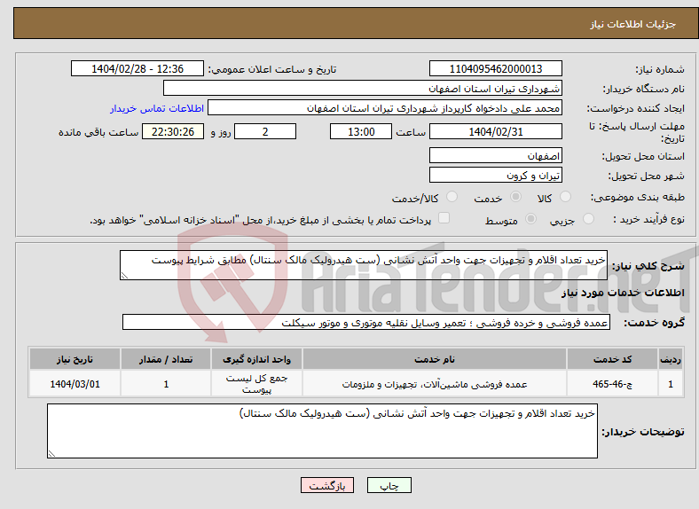Click the شرح کلی نیاز text area

364,265
